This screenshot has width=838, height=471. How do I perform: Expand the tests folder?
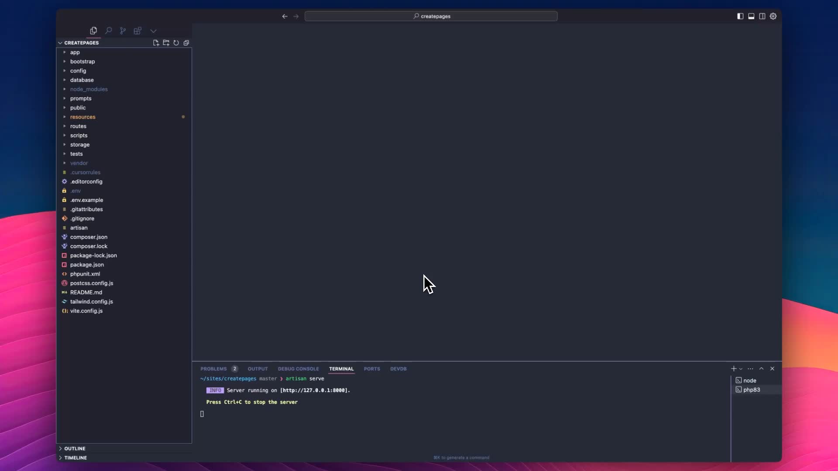pyautogui.click(x=124, y=154)
